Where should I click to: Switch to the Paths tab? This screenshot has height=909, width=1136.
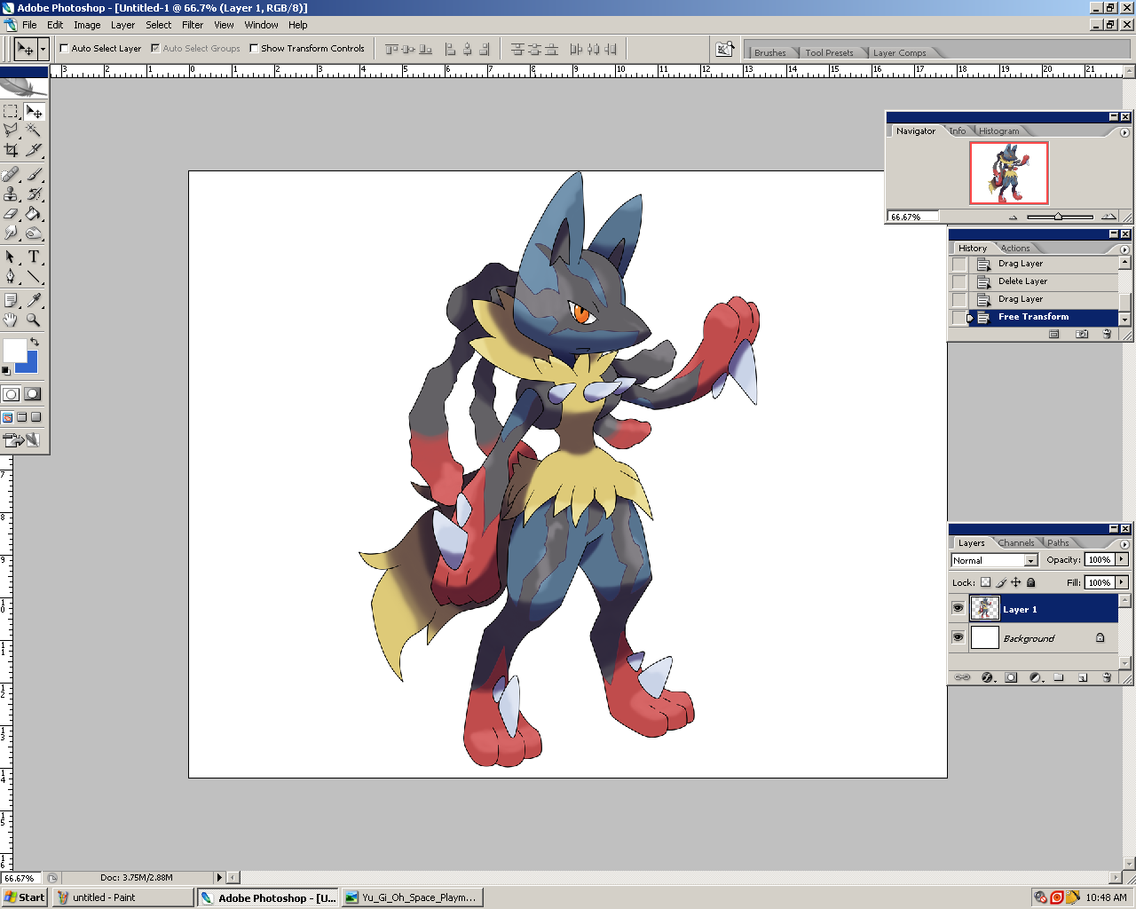1058,542
